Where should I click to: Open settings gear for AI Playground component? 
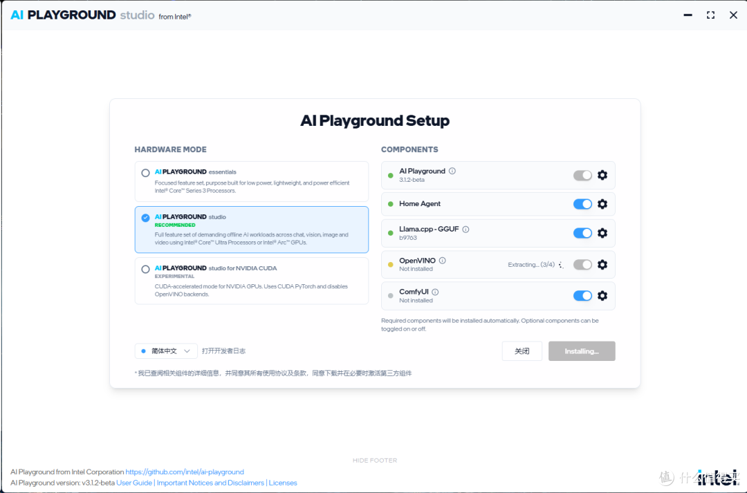coord(602,176)
